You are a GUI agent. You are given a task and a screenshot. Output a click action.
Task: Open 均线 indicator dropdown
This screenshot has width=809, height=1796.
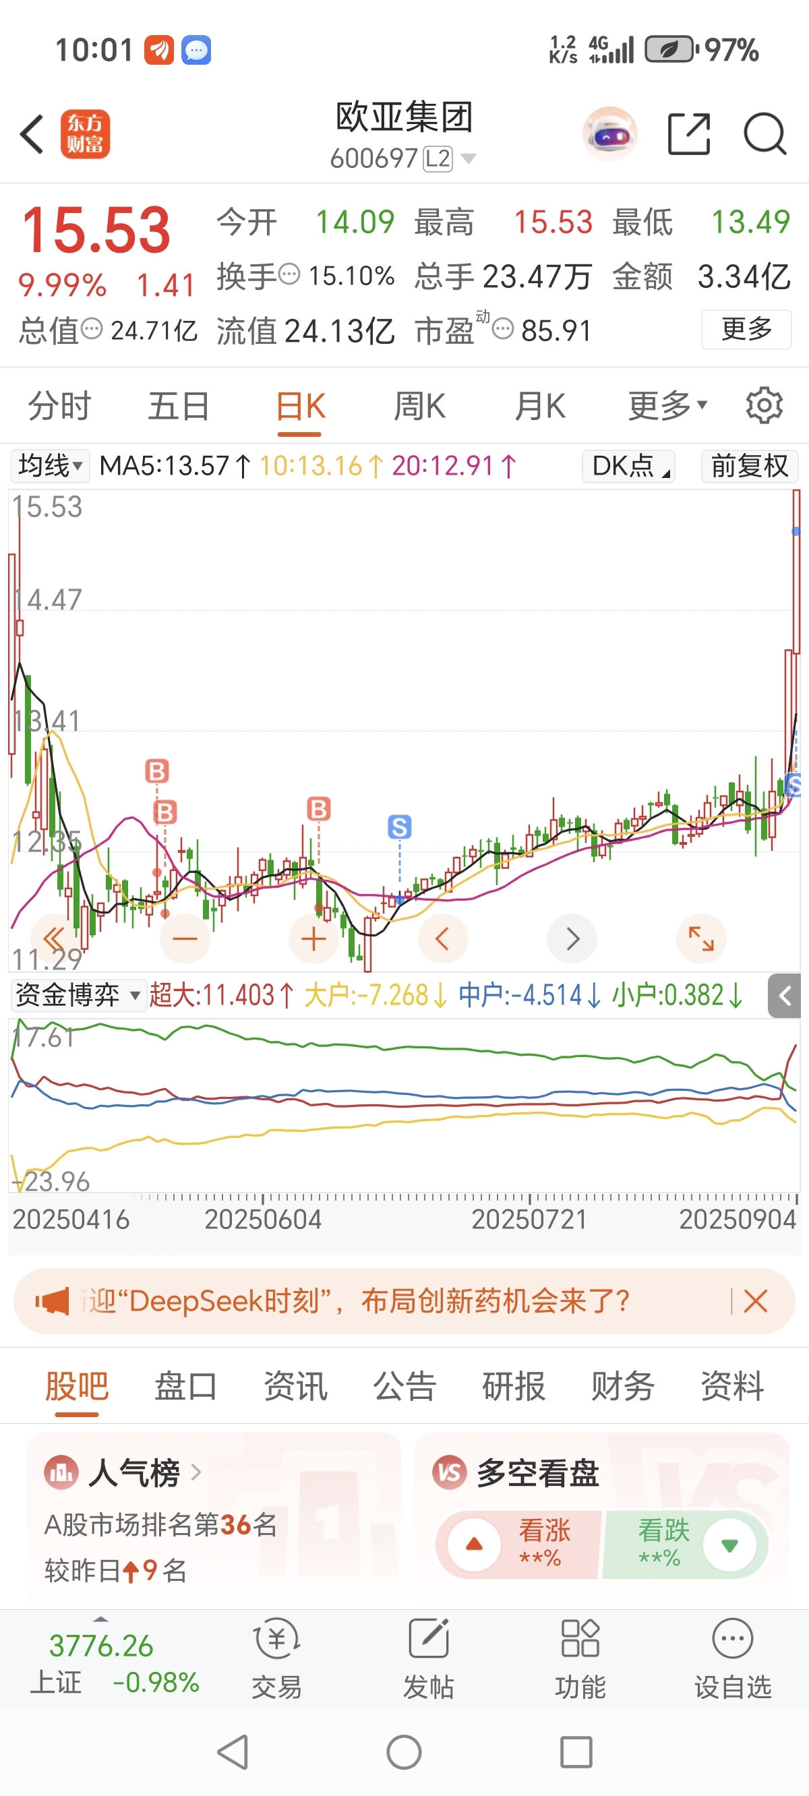coord(50,466)
